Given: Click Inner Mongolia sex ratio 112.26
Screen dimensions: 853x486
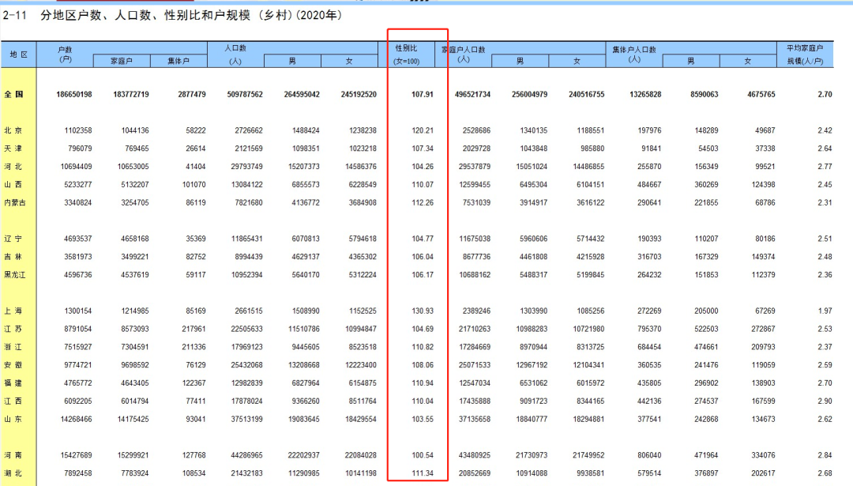Looking at the screenshot, I should point(422,202).
